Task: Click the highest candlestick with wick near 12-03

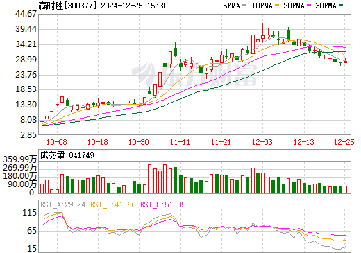Action: pos(262,33)
